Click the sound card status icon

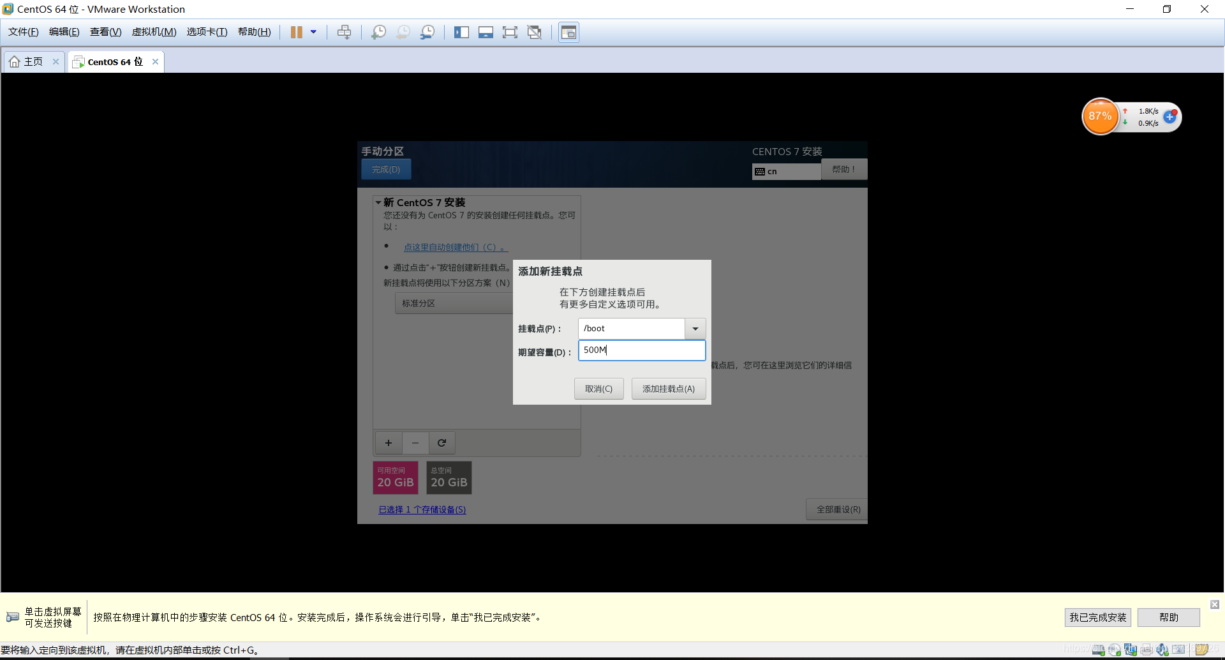point(1162,650)
